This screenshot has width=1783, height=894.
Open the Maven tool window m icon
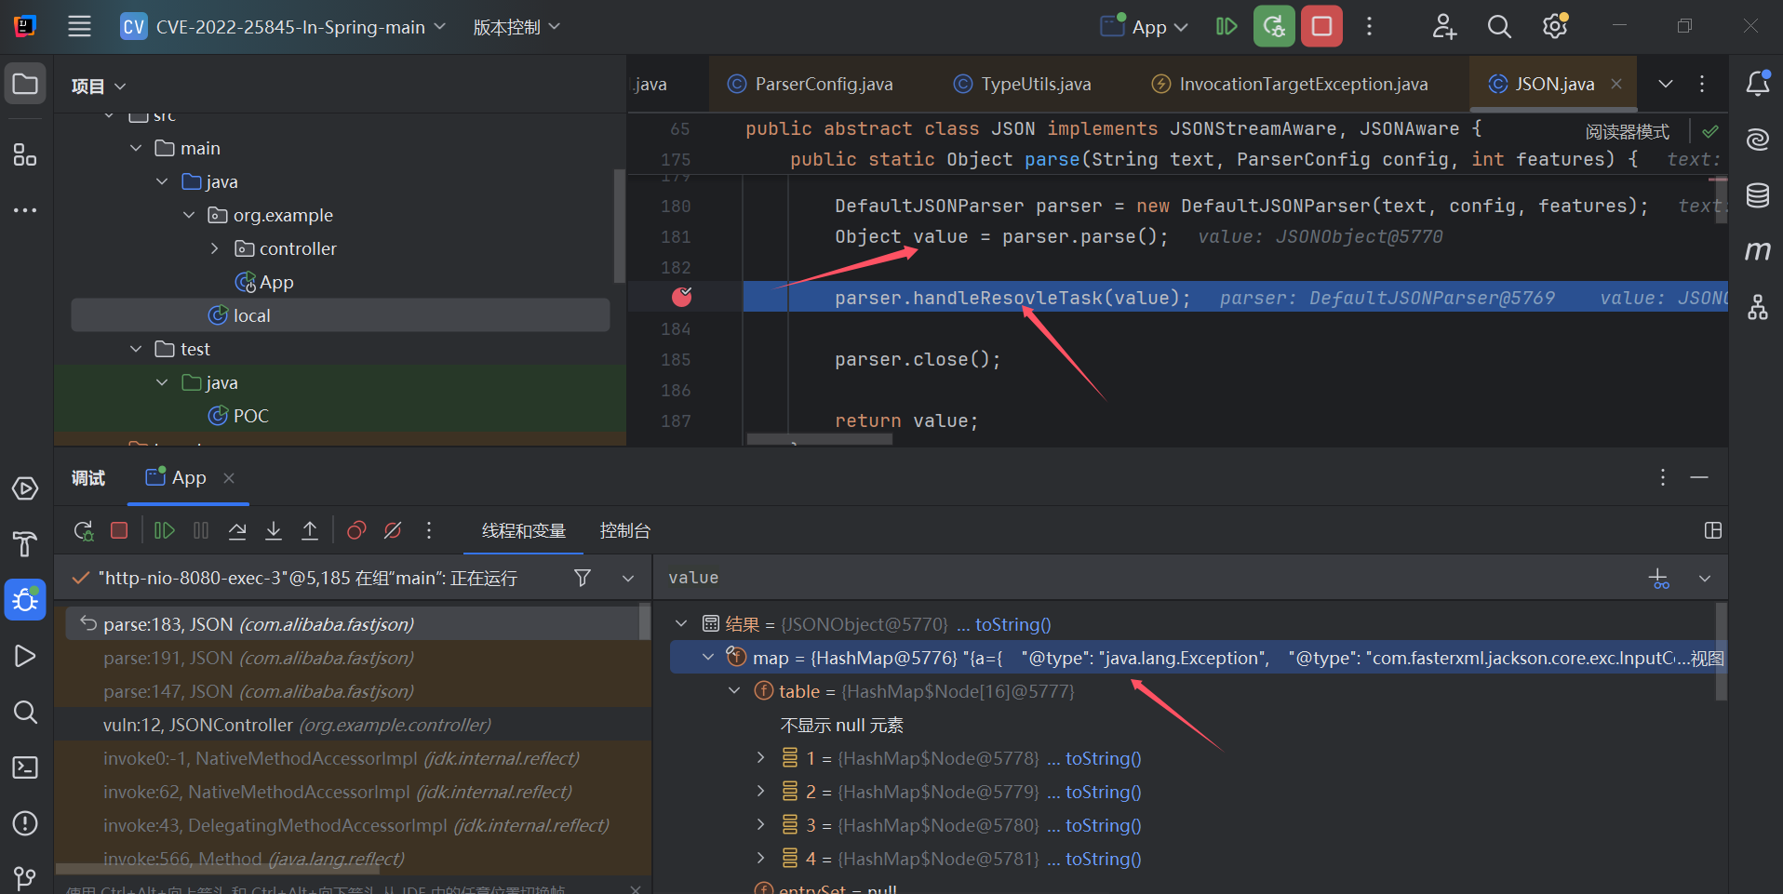point(1758,251)
